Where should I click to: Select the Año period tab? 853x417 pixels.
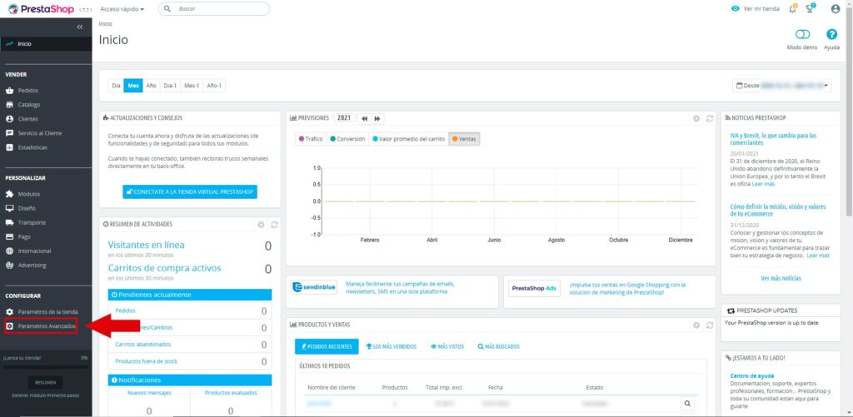coord(152,86)
